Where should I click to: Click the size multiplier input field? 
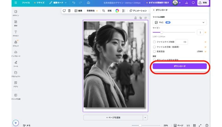coord(200,32)
